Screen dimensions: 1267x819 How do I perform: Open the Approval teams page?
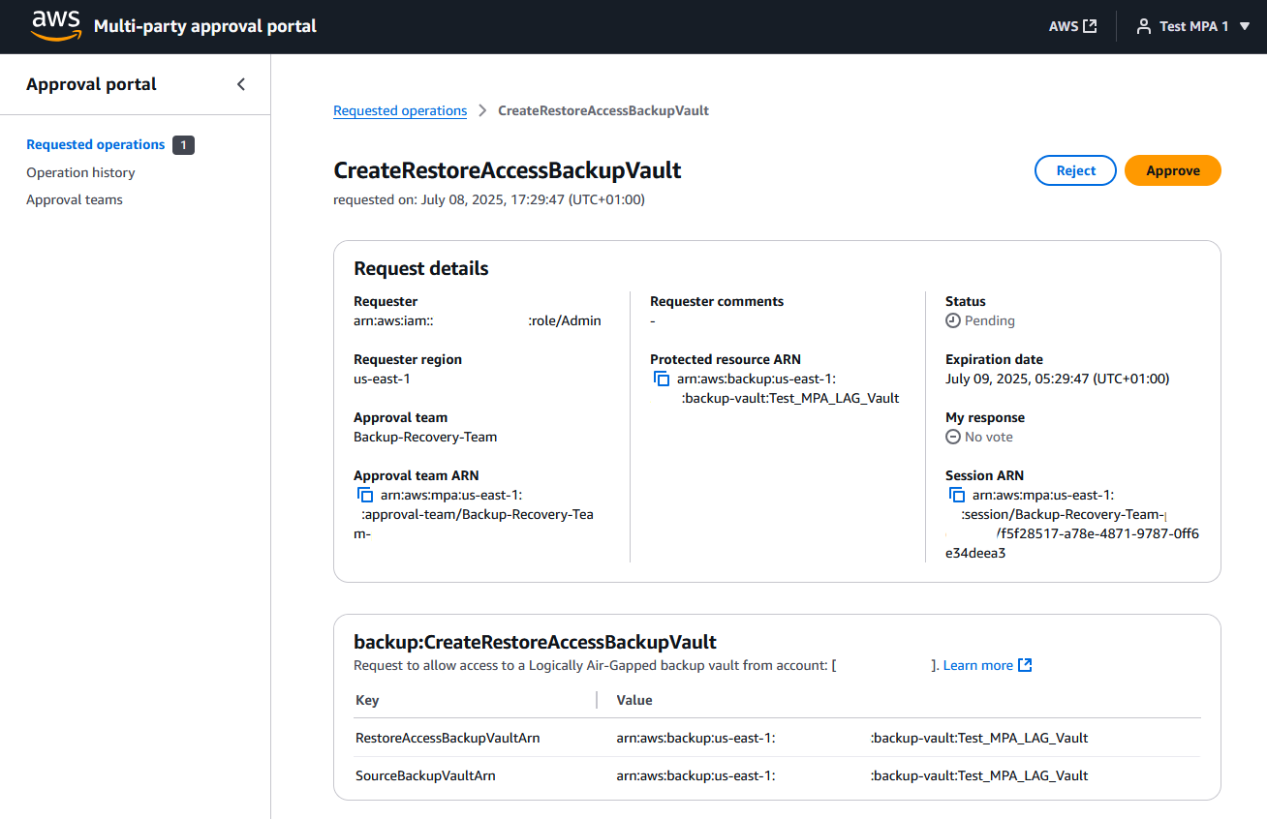click(75, 199)
